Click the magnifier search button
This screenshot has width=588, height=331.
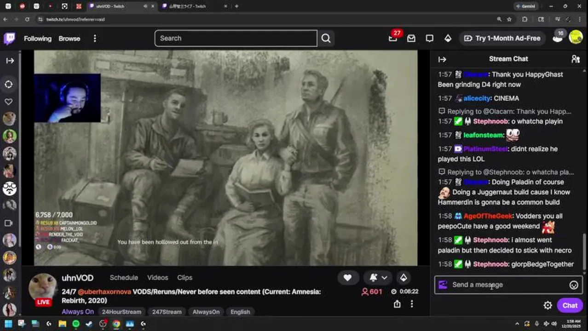(x=326, y=38)
